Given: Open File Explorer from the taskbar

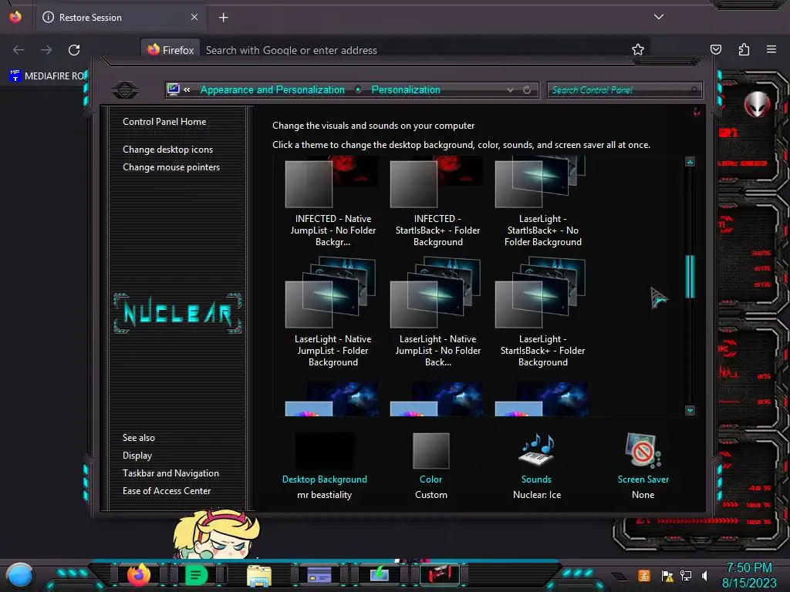Looking at the screenshot, I should tap(259, 575).
